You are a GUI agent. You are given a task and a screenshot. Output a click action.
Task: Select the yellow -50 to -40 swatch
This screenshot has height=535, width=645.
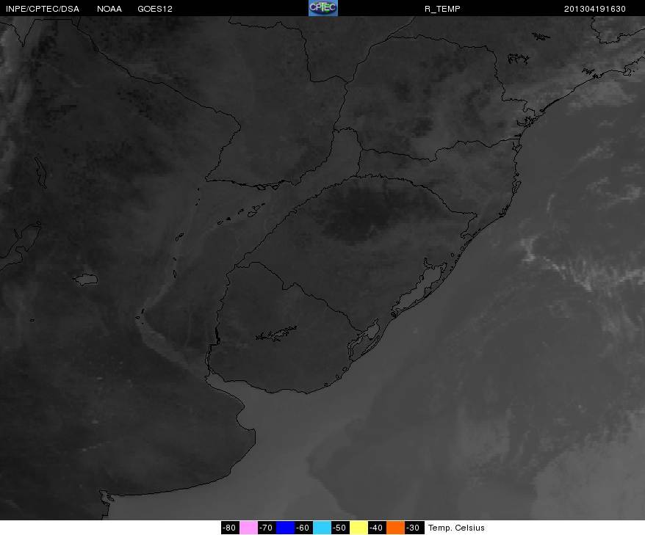pyautogui.click(x=358, y=528)
